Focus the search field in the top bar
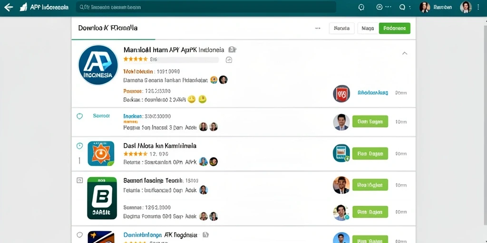The image size is (487, 243). (206, 7)
